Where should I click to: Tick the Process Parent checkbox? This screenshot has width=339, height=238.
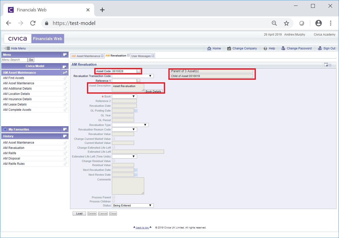[x=113, y=197]
